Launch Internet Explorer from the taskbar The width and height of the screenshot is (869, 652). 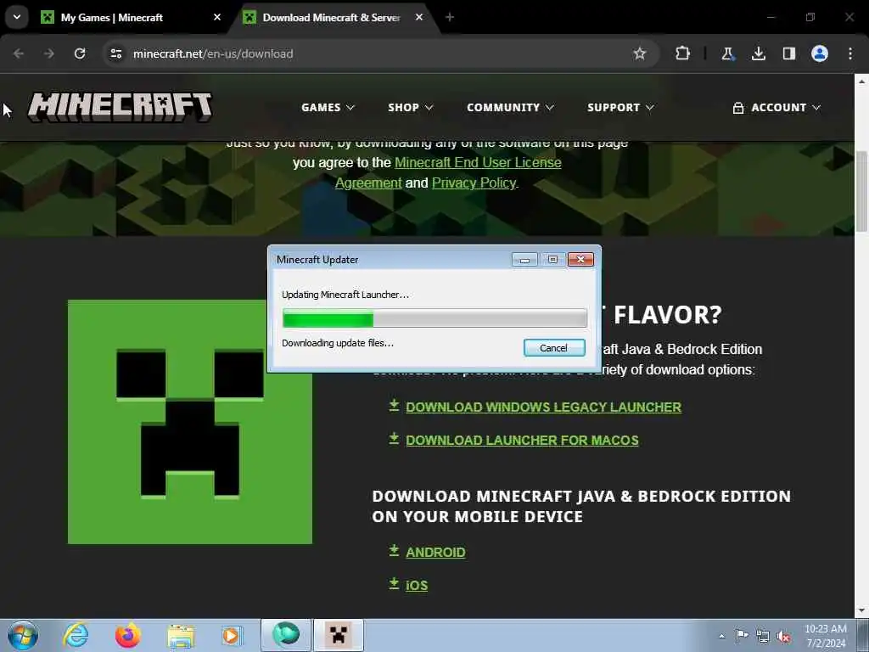pos(76,635)
